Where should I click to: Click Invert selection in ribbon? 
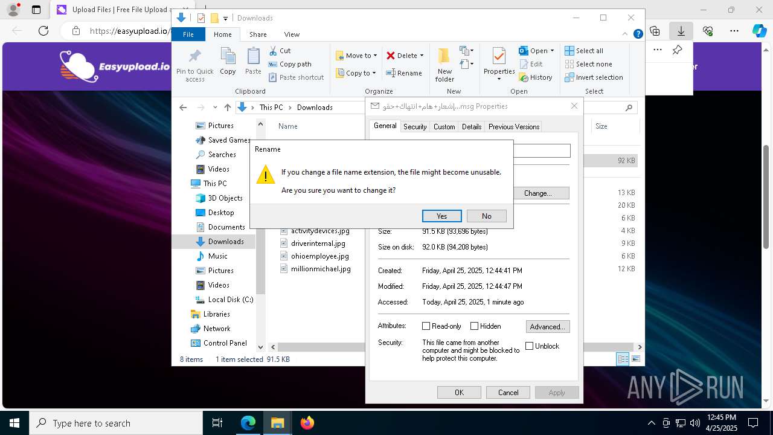point(594,77)
